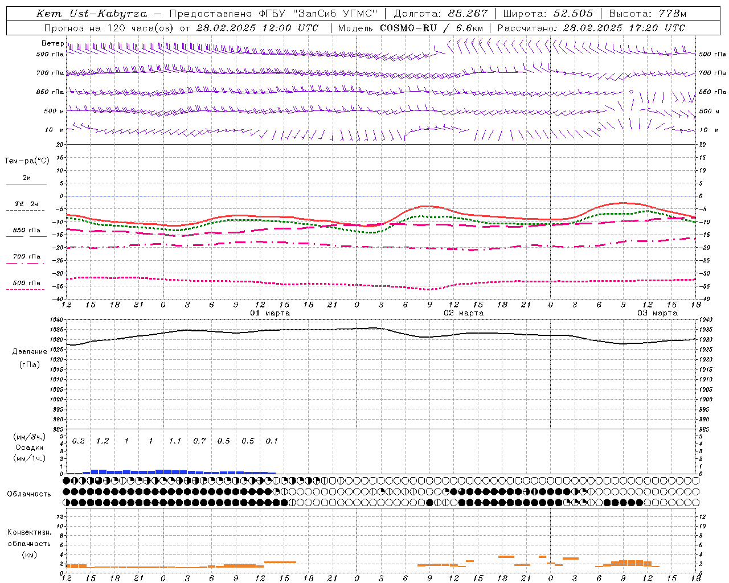Click the Долгота: 88.267 value
This screenshot has height=583, width=729.
pyautogui.click(x=440, y=14)
